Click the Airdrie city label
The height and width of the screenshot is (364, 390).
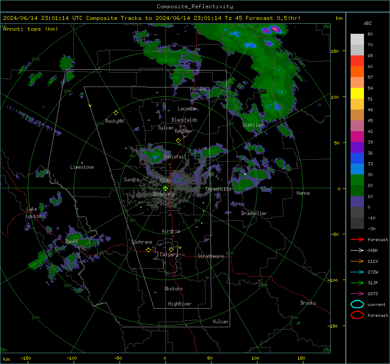coord(171,231)
